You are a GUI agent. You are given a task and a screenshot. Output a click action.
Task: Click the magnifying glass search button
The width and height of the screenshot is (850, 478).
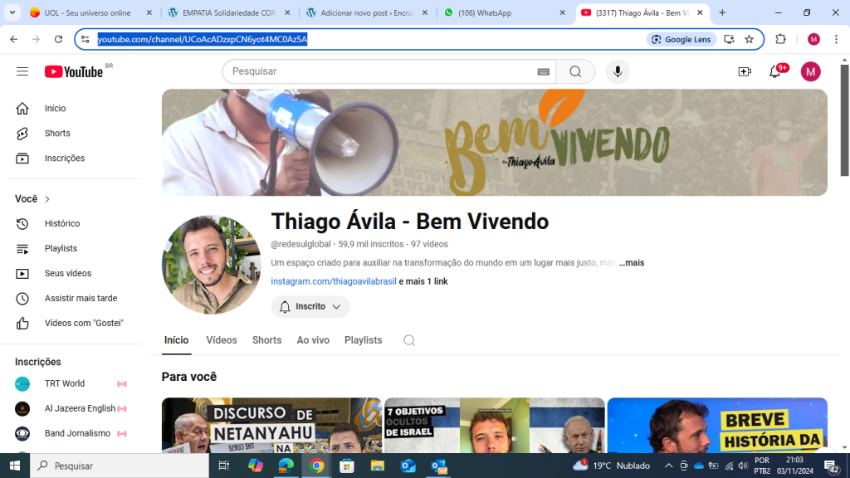point(575,71)
